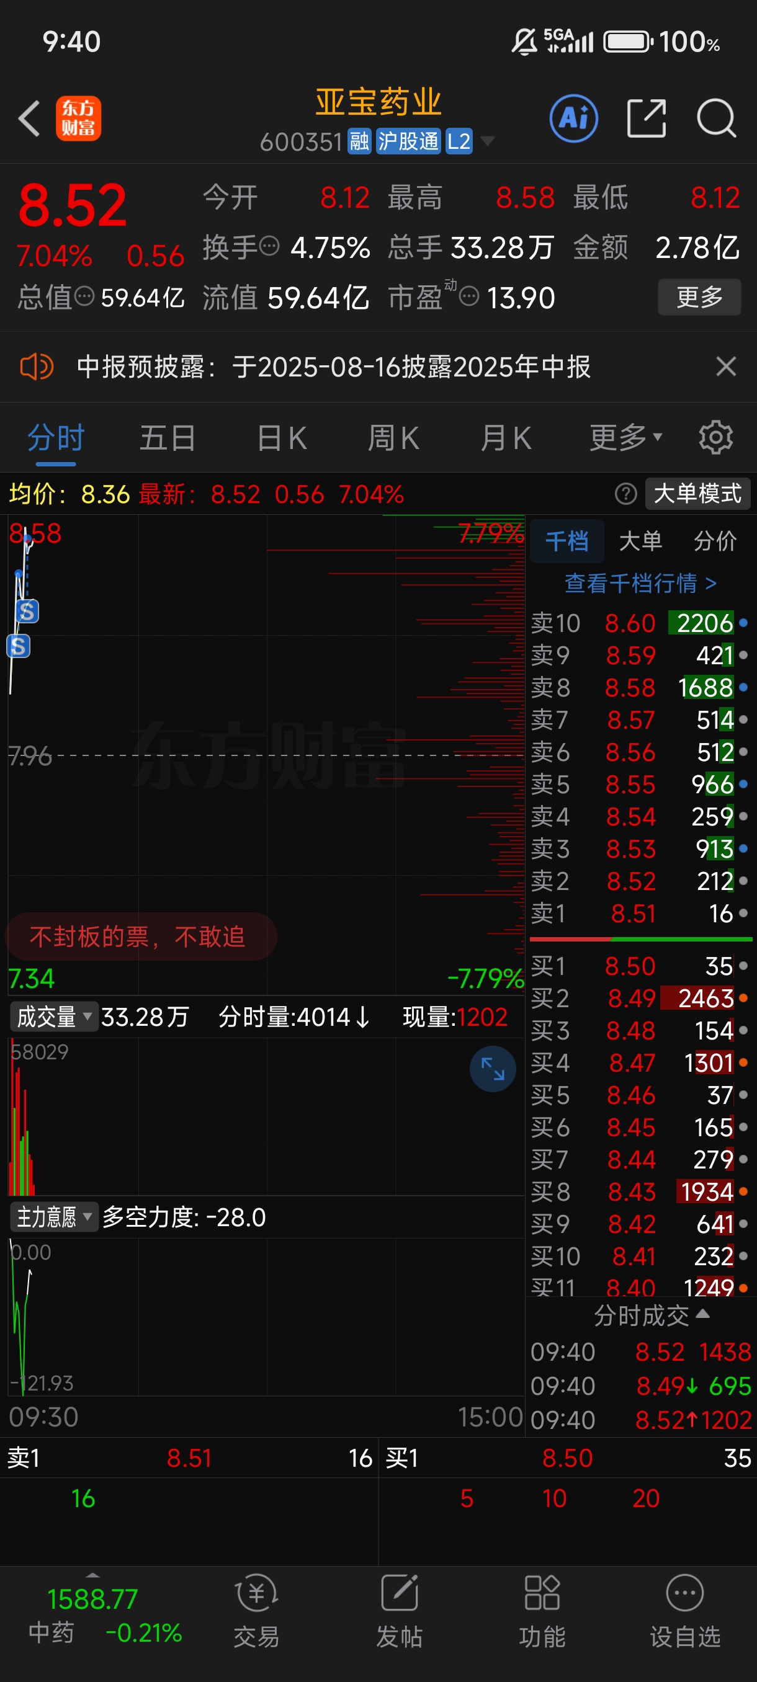Tap the 09:40 8.52 1438 trade row
Image resolution: width=757 pixels, height=1682 pixels.
point(641,1351)
